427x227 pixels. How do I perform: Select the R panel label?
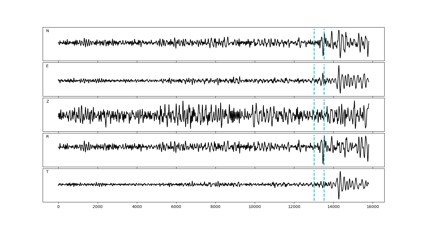pyautogui.click(x=48, y=137)
